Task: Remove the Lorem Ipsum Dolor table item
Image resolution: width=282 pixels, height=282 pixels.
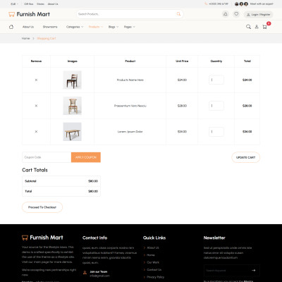Action: coord(36,132)
